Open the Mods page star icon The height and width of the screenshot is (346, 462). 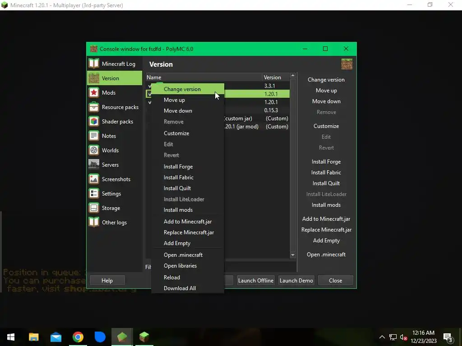point(94,92)
